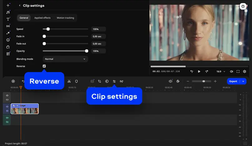Switch to the General tab
This screenshot has width=252, height=146.
(24, 18)
